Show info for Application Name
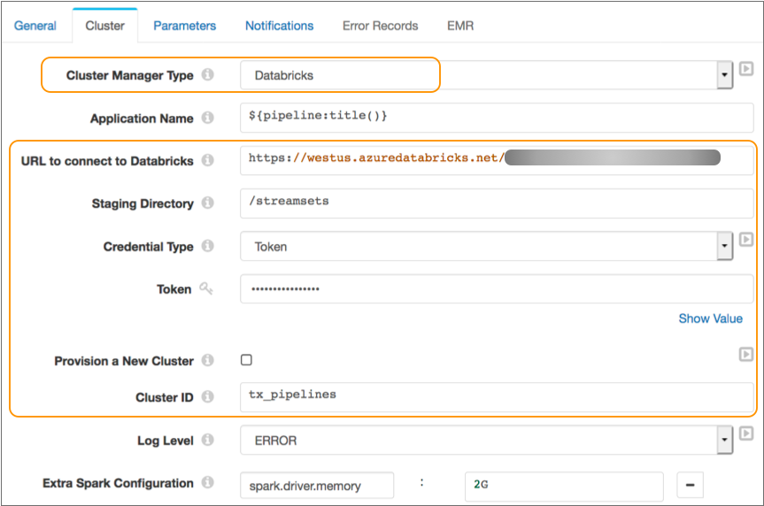Viewport: 764px width, 506px height. pyautogui.click(x=207, y=118)
